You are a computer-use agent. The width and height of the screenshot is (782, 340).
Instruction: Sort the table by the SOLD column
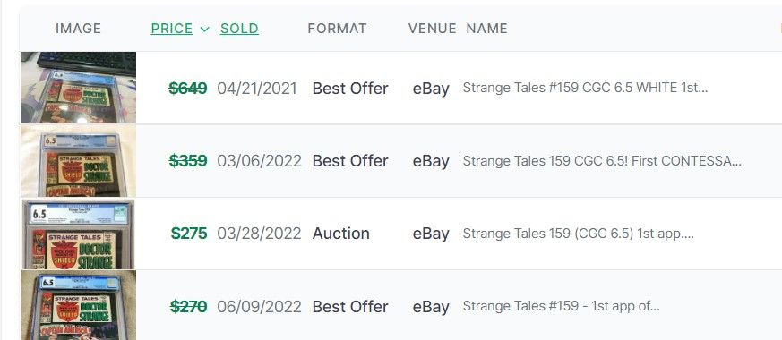click(239, 29)
